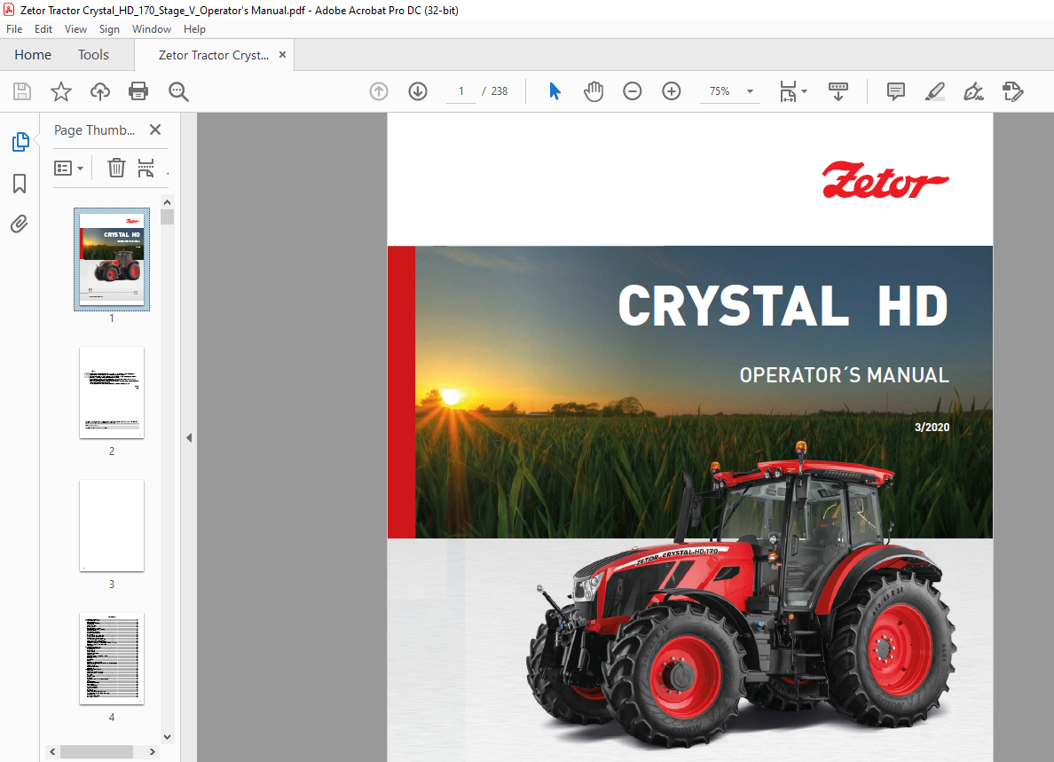Click the 238 total pages label
The image size is (1054, 762).
[x=499, y=91]
